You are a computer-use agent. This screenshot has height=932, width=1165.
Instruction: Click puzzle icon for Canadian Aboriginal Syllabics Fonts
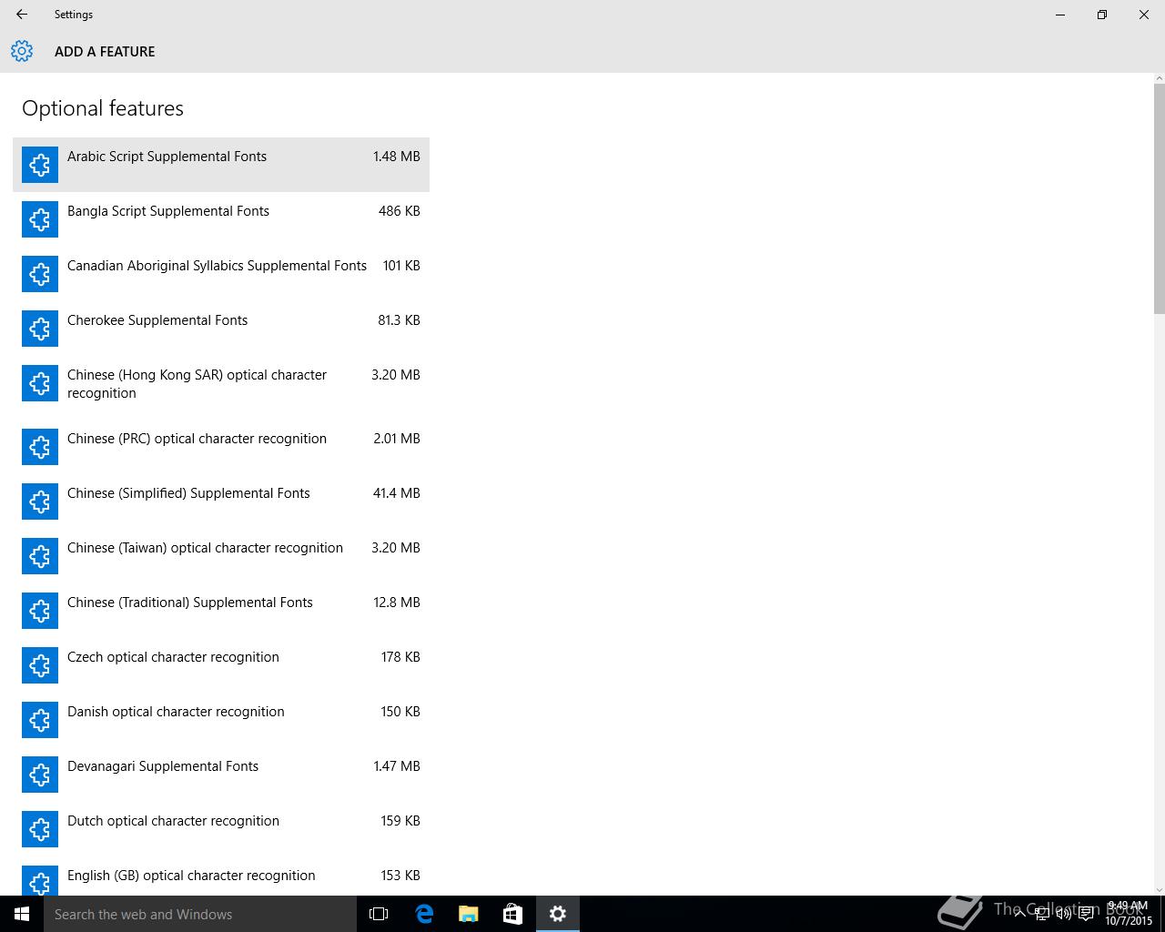(x=40, y=274)
